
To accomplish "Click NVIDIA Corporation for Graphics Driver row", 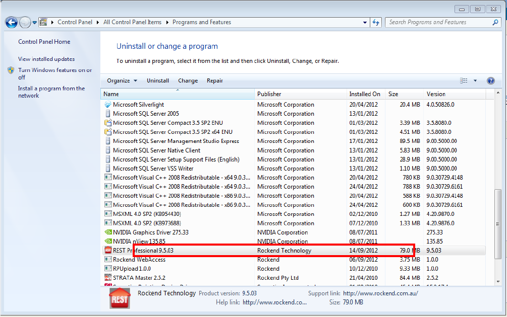I will pos(283,232).
